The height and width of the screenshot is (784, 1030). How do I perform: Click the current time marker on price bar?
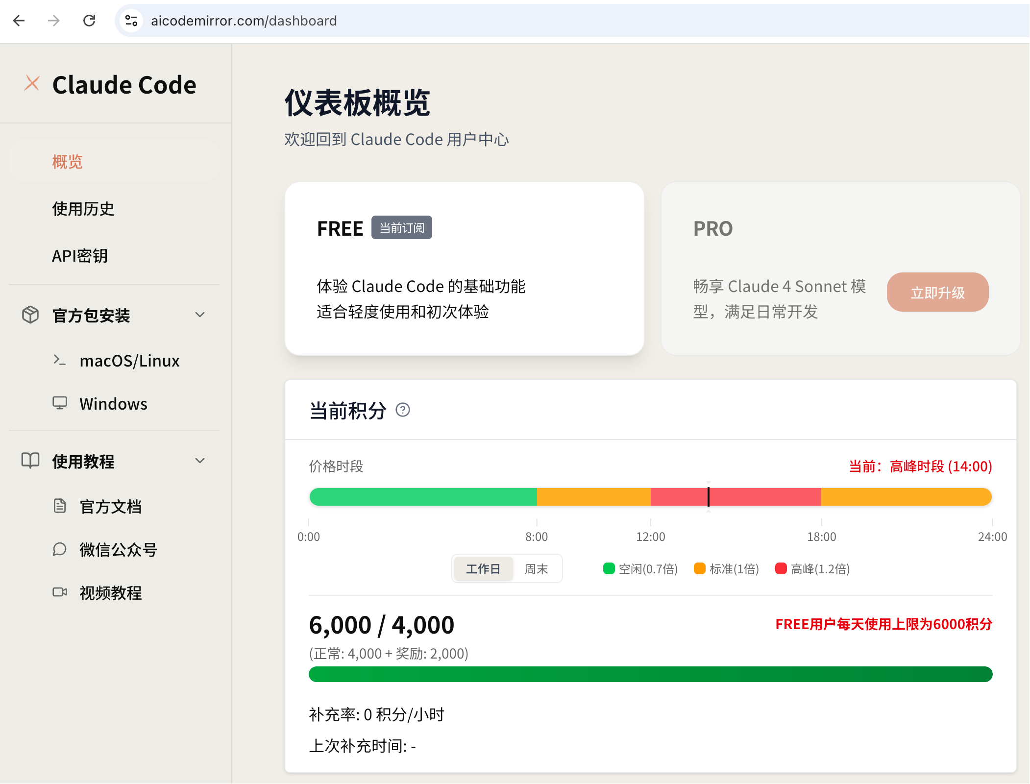click(709, 497)
